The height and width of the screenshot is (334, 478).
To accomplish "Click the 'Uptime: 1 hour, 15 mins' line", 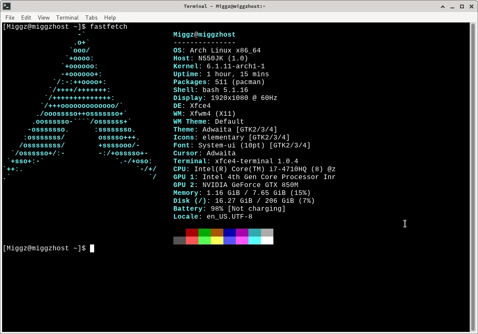I will (x=221, y=74).
